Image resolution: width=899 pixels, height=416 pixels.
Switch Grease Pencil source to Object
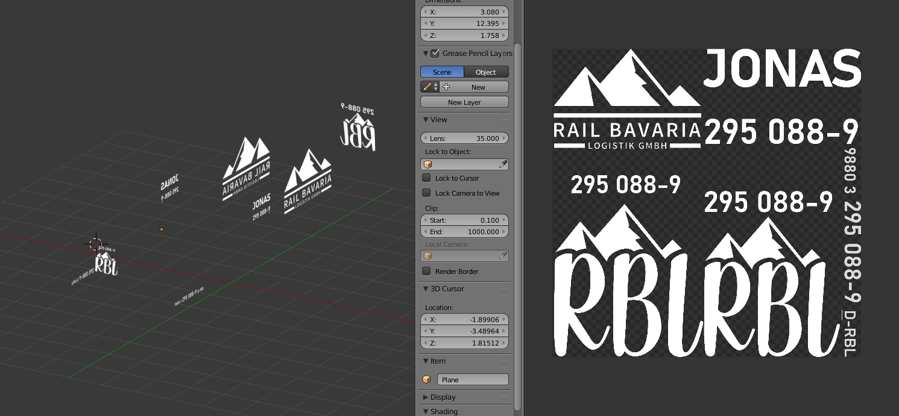(x=487, y=72)
